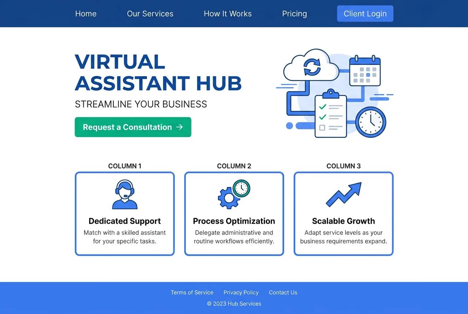Image resolution: width=468 pixels, height=314 pixels.
Task: Click the cloud sync illustration in the hero image
Action: (312, 67)
